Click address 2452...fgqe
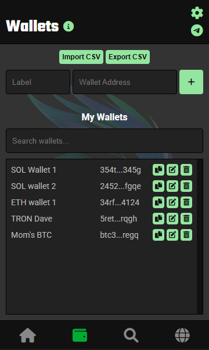Viewport: 209px width, 350px height. 121,187
